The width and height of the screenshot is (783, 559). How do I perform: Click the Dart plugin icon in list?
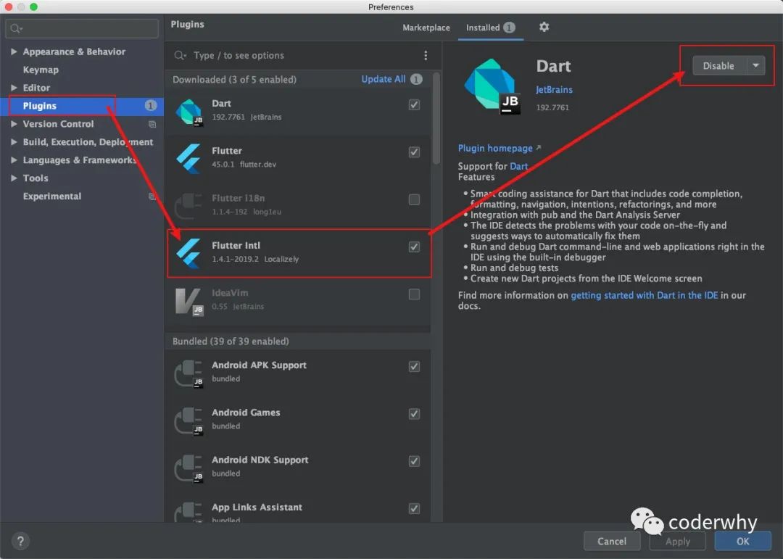[x=189, y=112]
